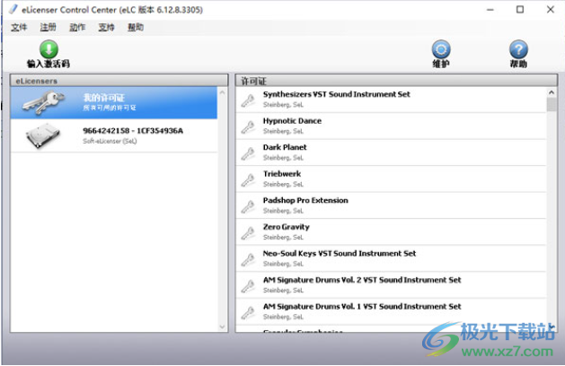Select AM Signature Drums Vol. 1 license name
Image resolution: width=565 pixels, height=366 pixels.
click(362, 307)
